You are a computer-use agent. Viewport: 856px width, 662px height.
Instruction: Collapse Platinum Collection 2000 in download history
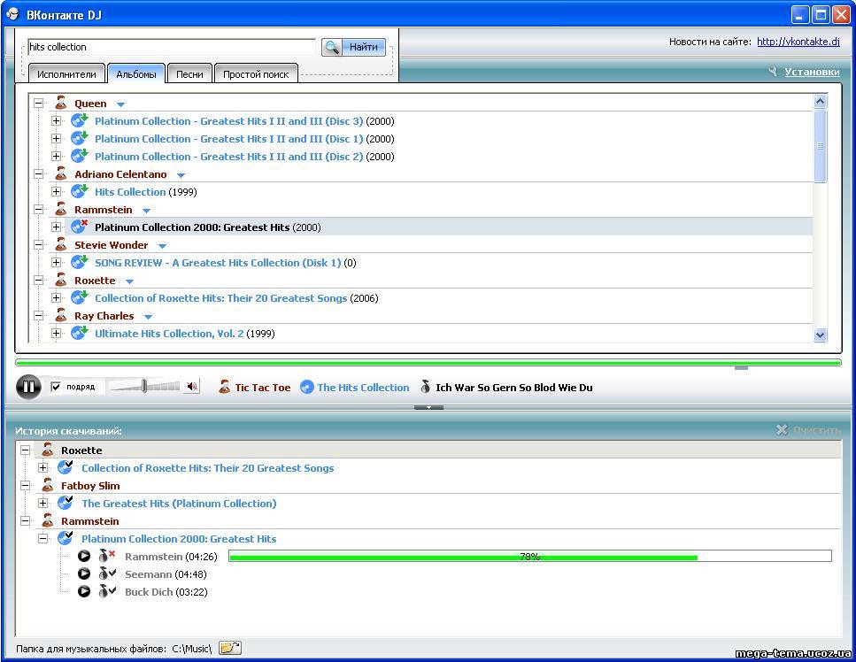(x=43, y=538)
